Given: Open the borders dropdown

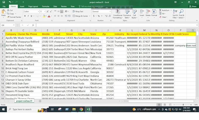Looking at the screenshot, I should 40,16.
